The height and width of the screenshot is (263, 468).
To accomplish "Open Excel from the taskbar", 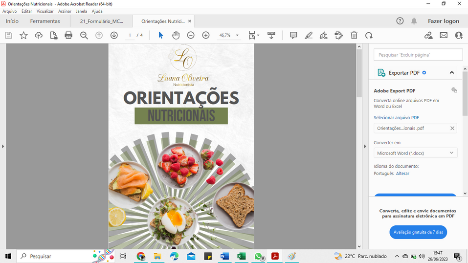I will (x=241, y=256).
